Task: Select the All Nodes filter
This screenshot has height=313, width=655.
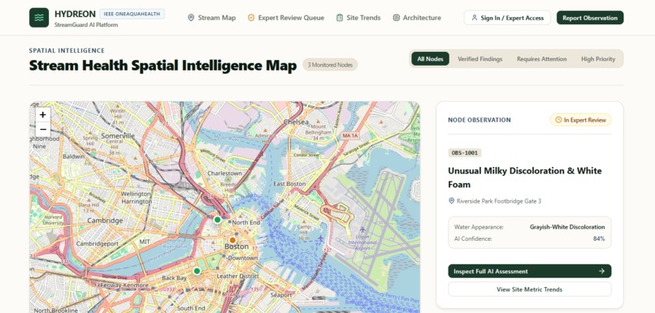Action: (430, 58)
